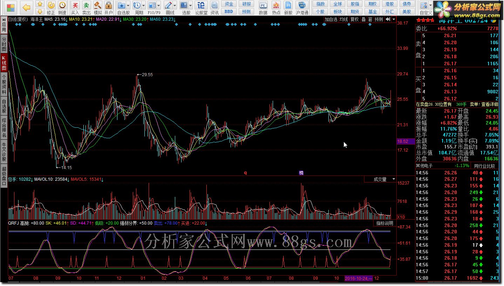Click the skip-to-end arrow icon in chart header
504x286 pixels.
tap(388, 19)
